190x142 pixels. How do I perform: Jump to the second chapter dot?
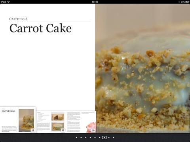(81, 137)
